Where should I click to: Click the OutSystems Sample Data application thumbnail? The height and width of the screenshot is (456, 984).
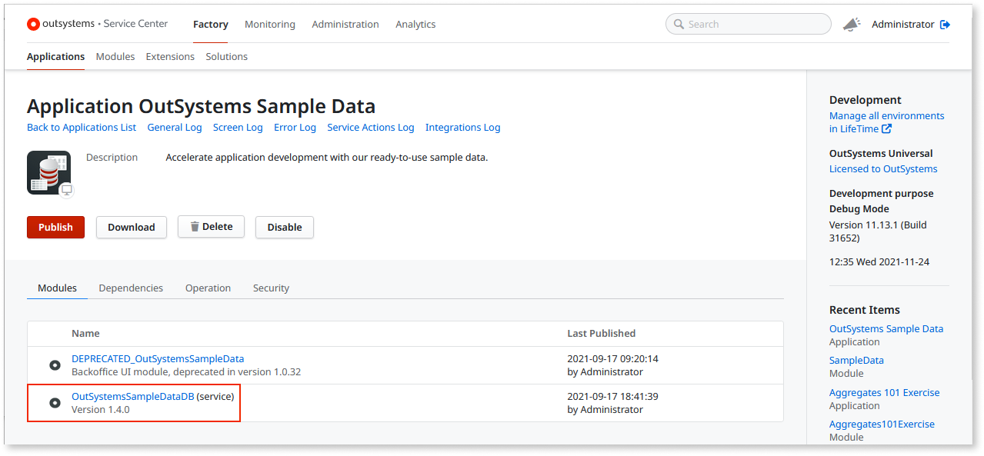(48, 171)
